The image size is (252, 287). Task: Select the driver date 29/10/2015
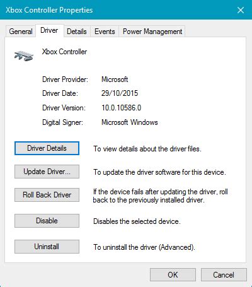point(120,93)
